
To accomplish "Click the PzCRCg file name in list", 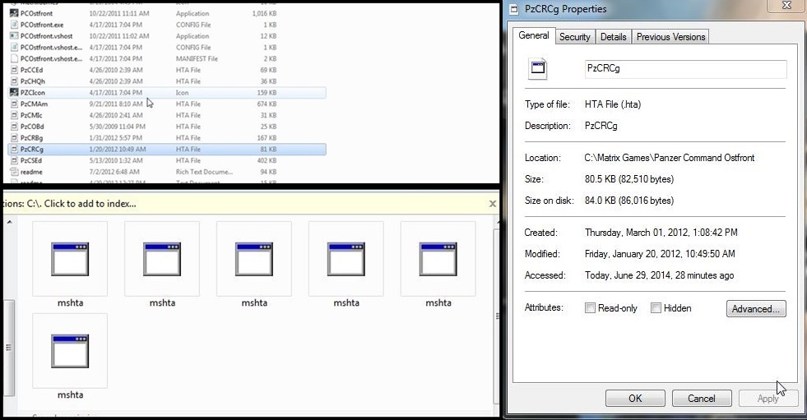I will 32,149.
